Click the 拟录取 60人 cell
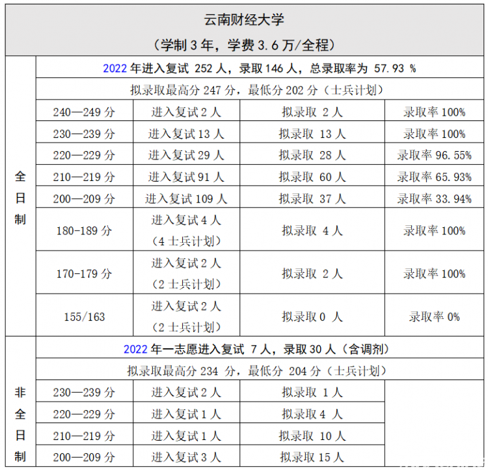The image size is (488, 470). (312, 176)
